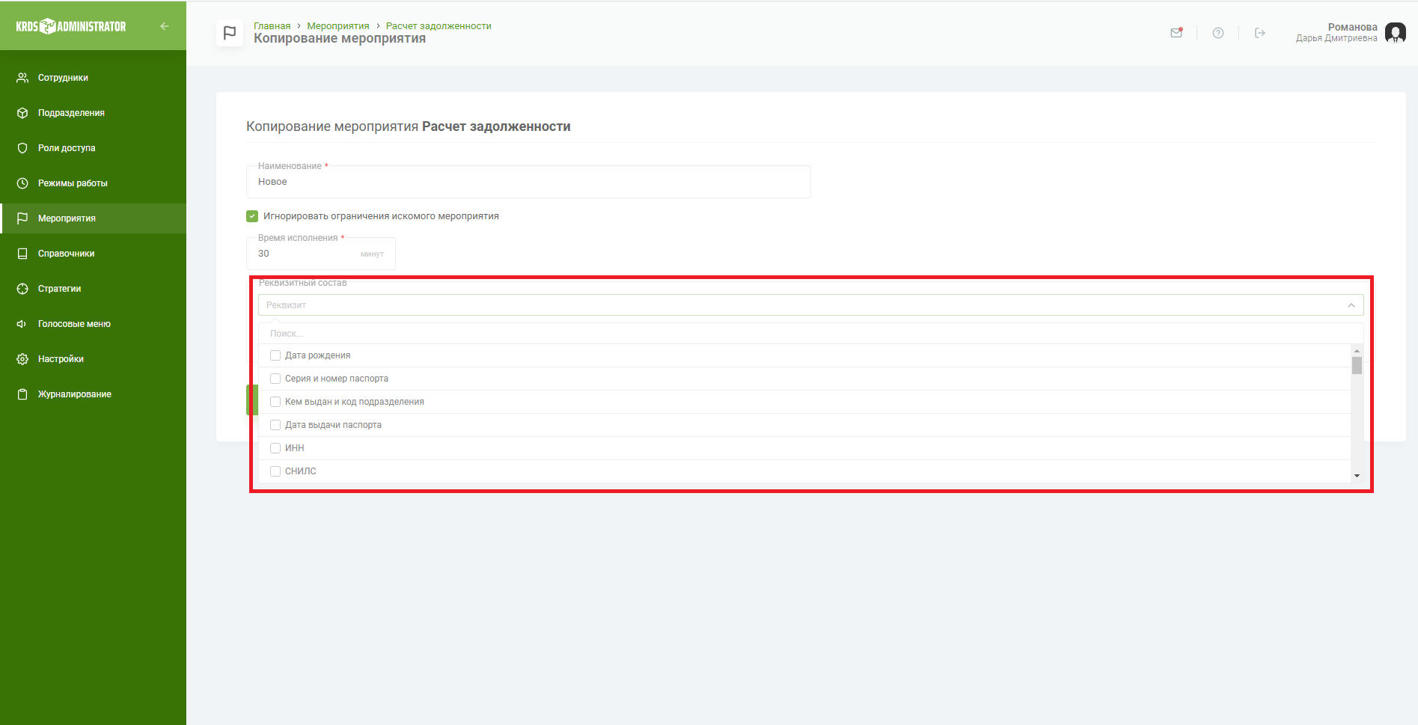This screenshot has height=725, width=1418.
Task: Click the Справочники book icon
Action: coord(22,254)
